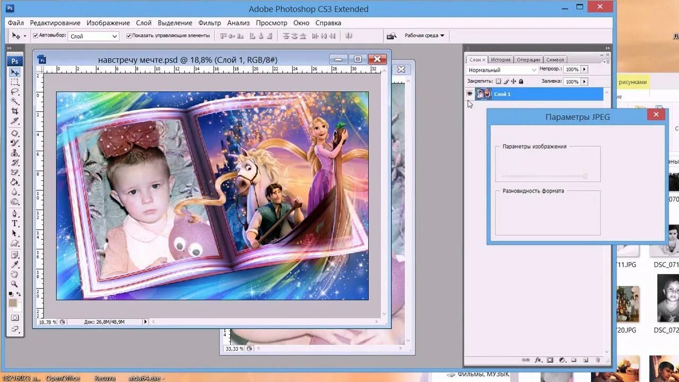
Task: Change screen mode at toolbox bottom
Action: (x=15, y=329)
